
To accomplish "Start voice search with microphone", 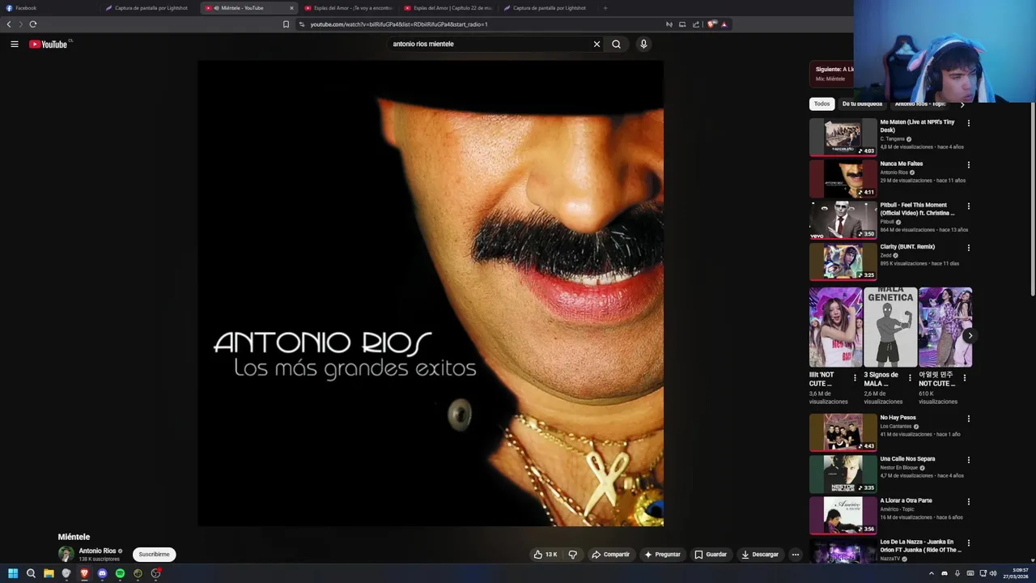I will click(x=643, y=45).
